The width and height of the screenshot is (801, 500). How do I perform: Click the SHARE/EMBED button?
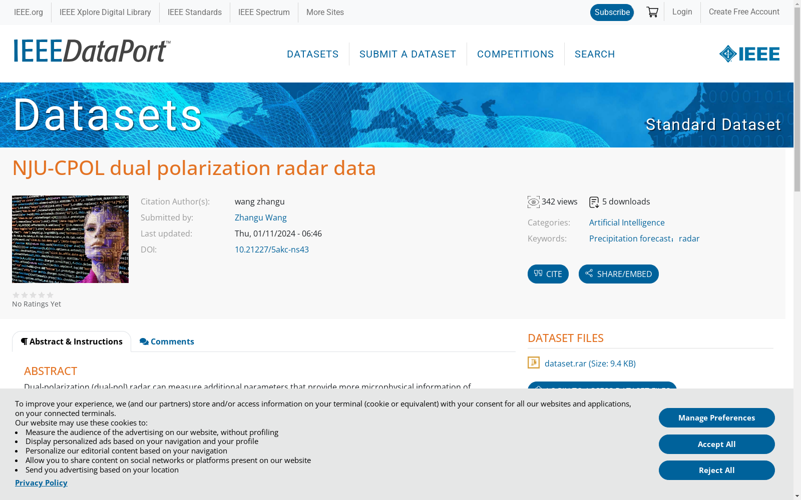(x=619, y=274)
